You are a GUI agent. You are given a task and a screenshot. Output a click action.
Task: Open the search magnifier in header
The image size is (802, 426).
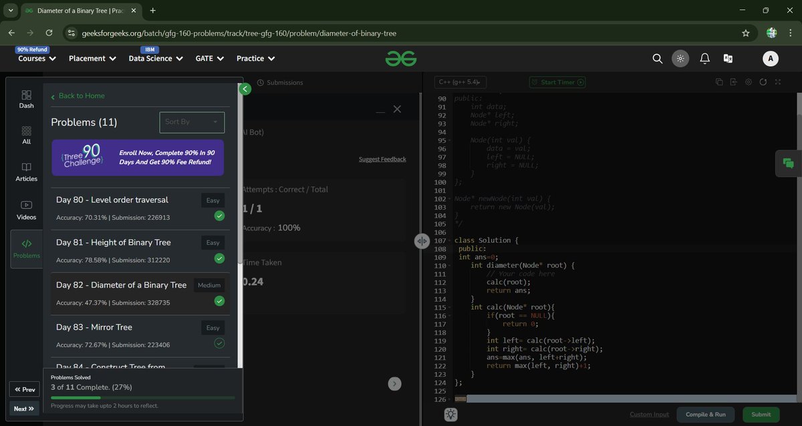[657, 59]
